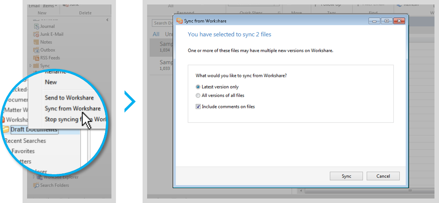439x203 pixels.
Task: Select the RSS Feeds folder label
Action: pyautogui.click(x=50, y=58)
